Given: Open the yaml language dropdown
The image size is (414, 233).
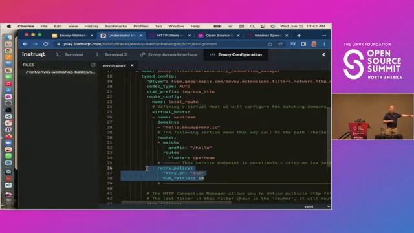Looking at the screenshot, I should pyautogui.click(x=317, y=206).
